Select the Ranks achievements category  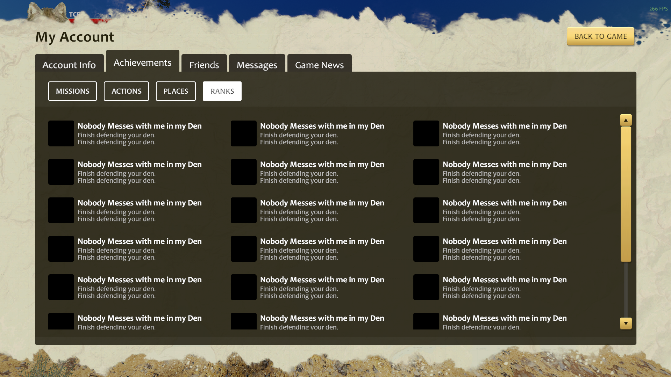click(222, 91)
